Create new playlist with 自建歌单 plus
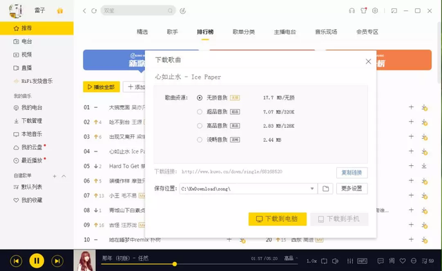 point(55,176)
